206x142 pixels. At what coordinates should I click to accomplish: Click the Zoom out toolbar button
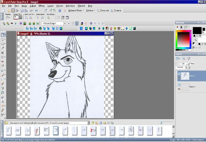tap(102, 11)
